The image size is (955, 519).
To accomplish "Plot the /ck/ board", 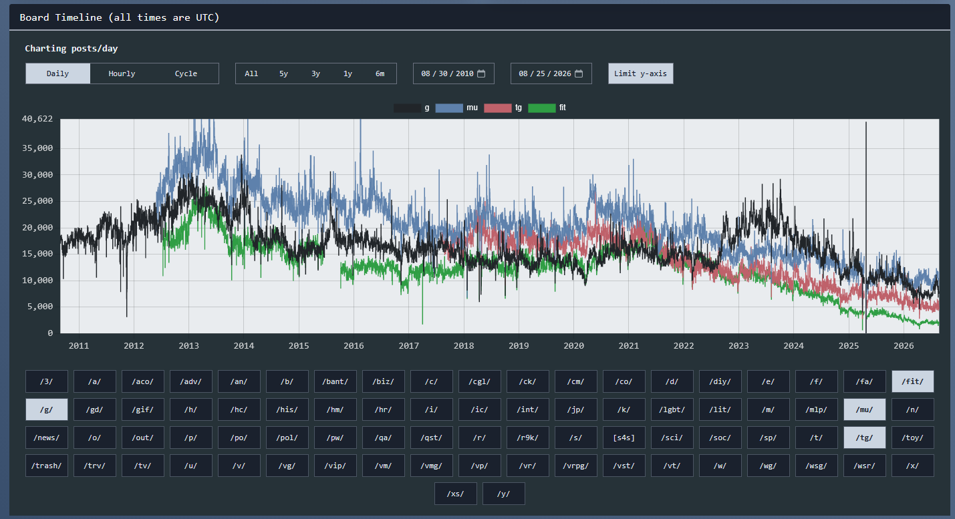I will pyautogui.click(x=527, y=381).
